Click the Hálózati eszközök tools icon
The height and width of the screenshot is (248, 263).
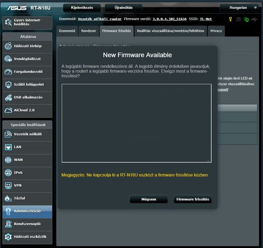pos(8,236)
